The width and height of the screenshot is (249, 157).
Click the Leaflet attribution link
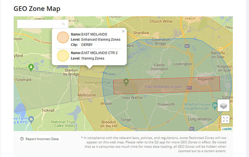[227, 129]
